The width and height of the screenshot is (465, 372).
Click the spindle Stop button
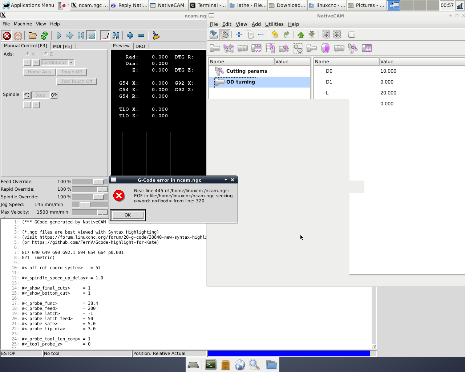40,95
